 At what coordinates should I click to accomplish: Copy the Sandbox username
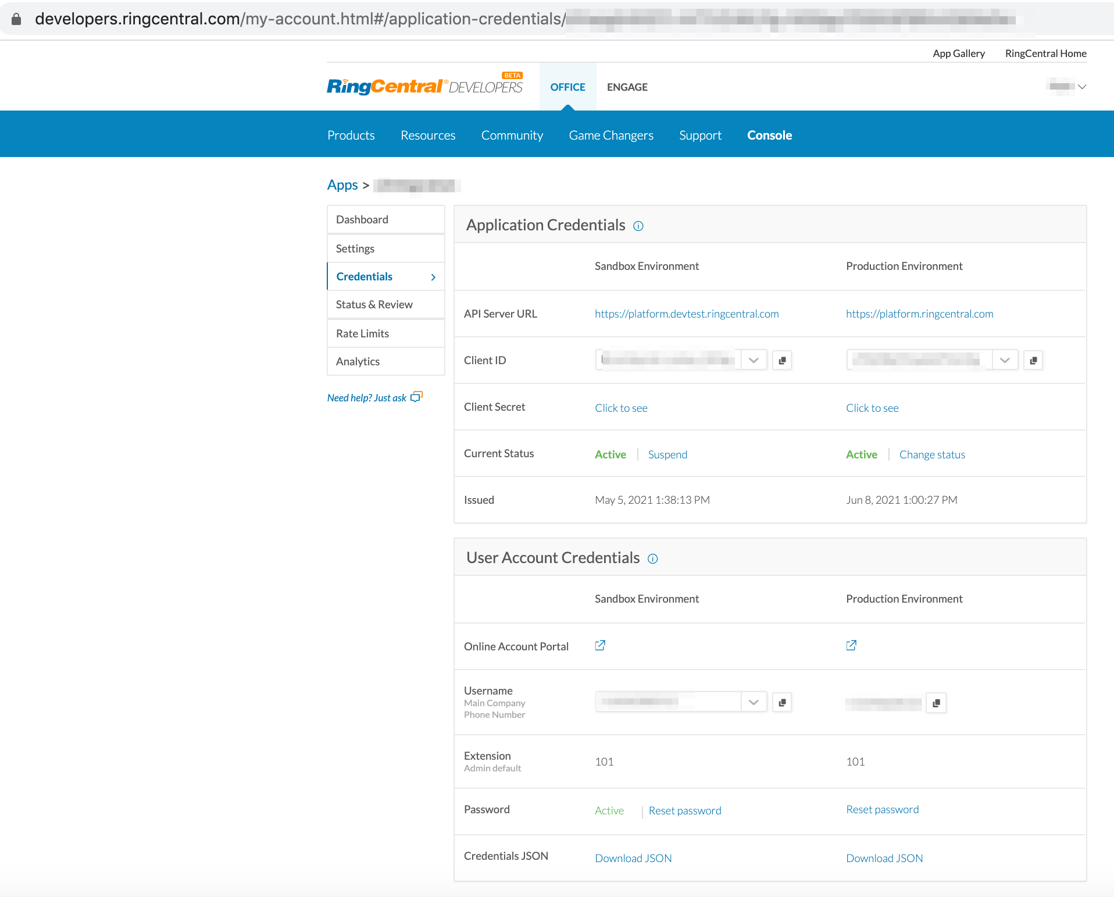point(782,703)
